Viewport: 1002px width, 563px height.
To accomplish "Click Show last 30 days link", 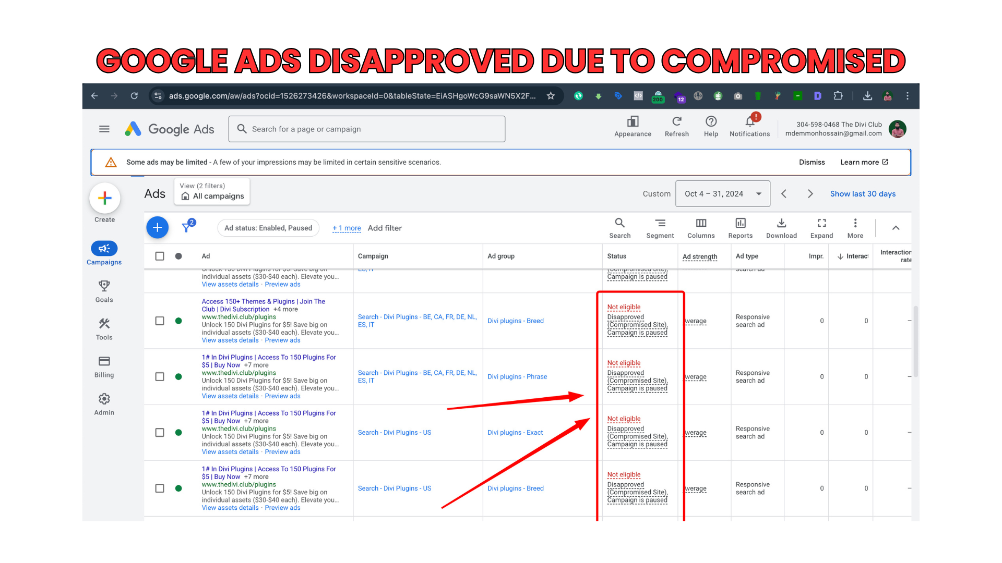I will click(863, 194).
